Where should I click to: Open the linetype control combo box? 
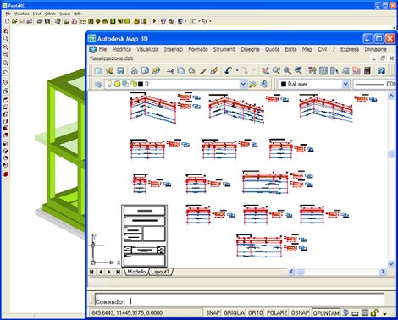(x=374, y=84)
